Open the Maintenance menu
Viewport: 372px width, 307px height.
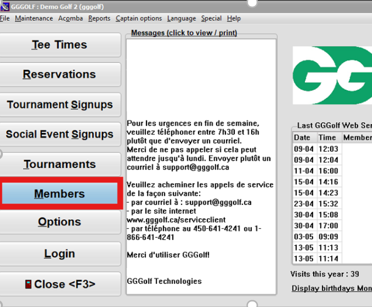pos(34,18)
